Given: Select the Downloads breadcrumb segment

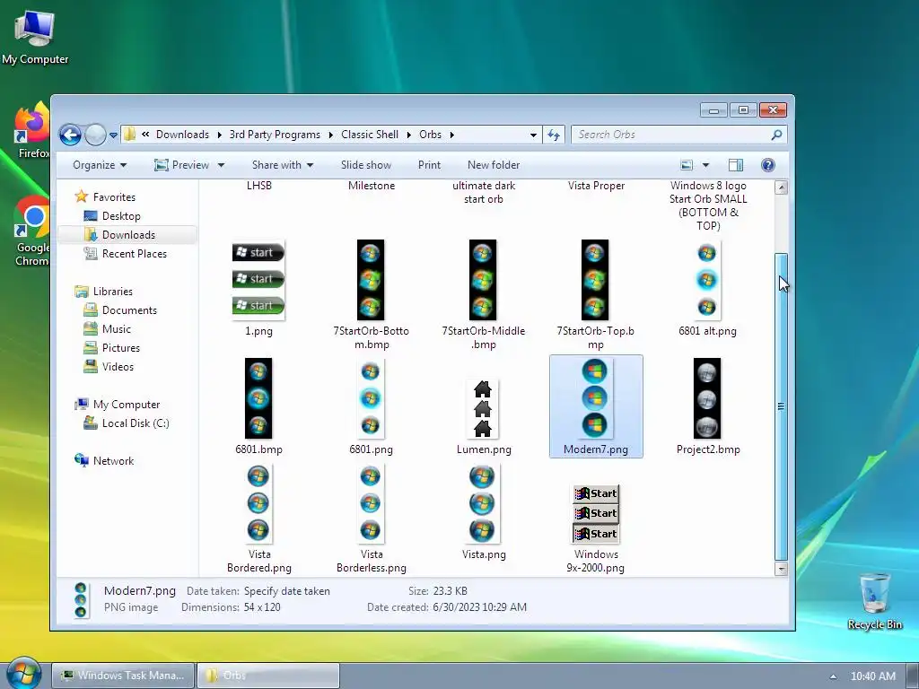Looking at the screenshot, I should (182, 135).
